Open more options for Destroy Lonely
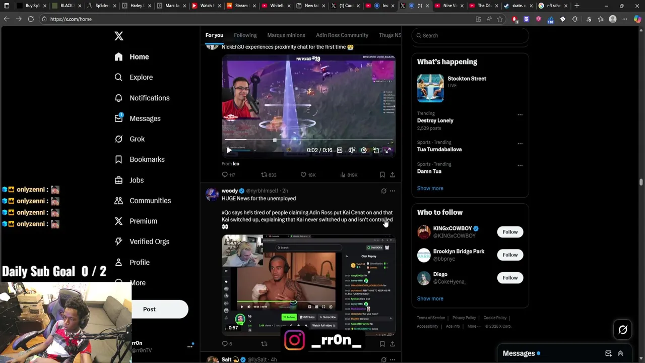 pyautogui.click(x=520, y=115)
